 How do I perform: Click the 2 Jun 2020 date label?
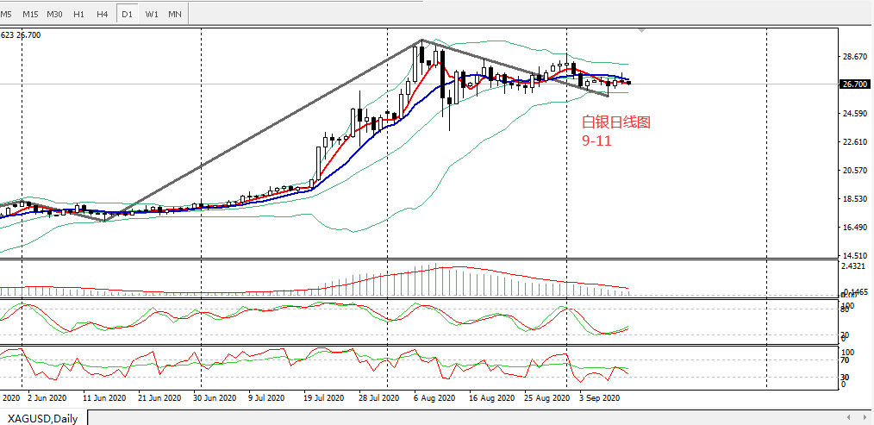[47, 398]
